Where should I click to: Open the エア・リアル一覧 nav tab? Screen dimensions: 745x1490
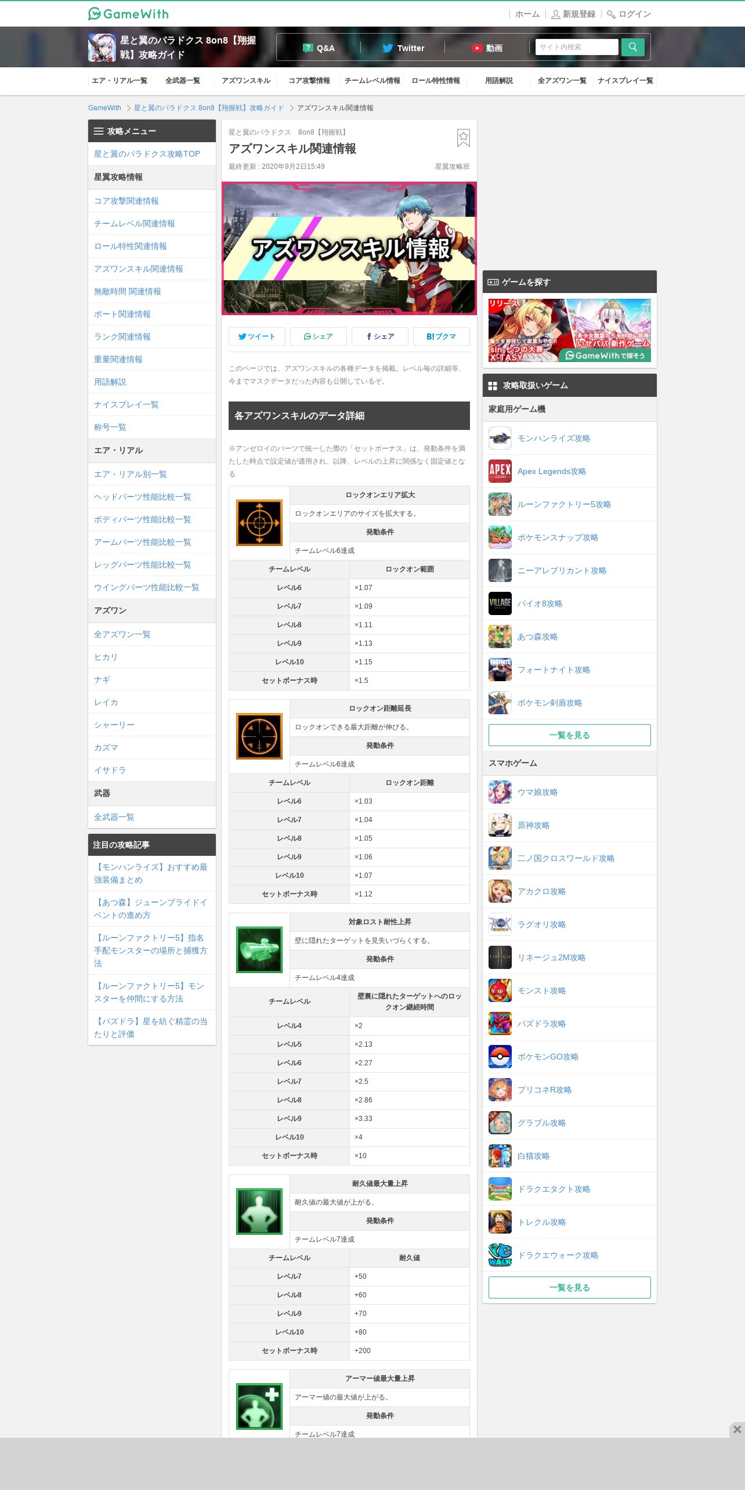(120, 81)
